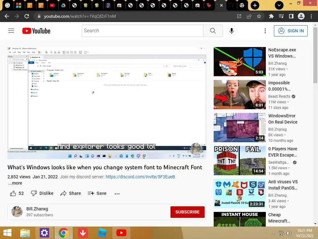
Task: Open File Explorer from taskbar
Action: coord(25,233)
